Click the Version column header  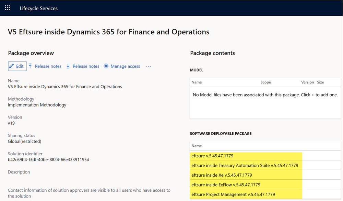(307, 82)
